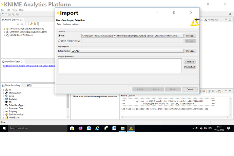Click into the File path input field
Screen dimensions: 234x156
coord(132,36)
